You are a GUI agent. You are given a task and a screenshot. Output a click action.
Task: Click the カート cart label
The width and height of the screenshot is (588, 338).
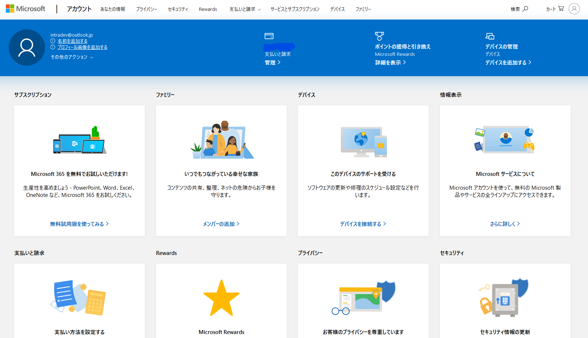[x=551, y=9]
